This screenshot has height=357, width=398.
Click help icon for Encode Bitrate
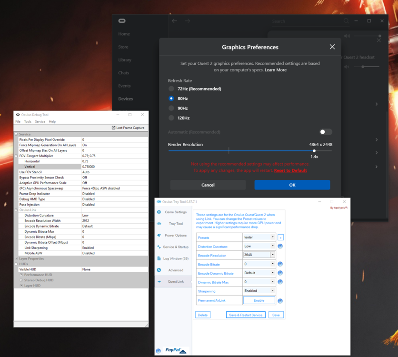[x=280, y=264]
